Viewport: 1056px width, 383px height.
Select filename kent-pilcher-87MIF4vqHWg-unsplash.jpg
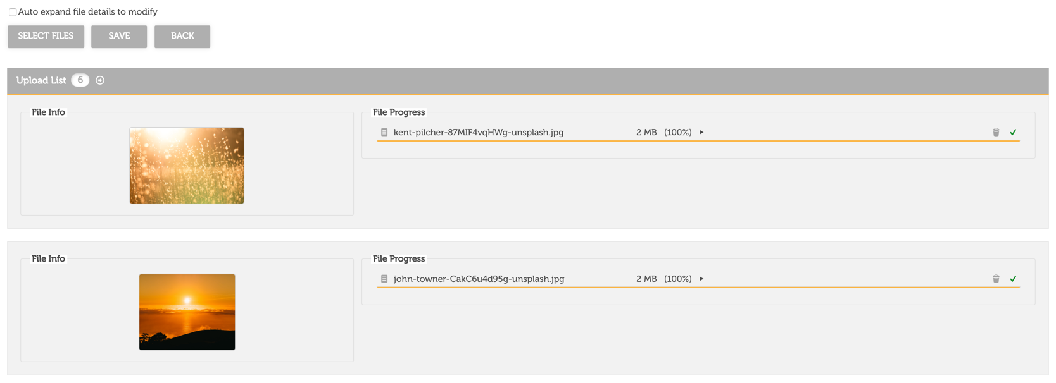pos(479,133)
